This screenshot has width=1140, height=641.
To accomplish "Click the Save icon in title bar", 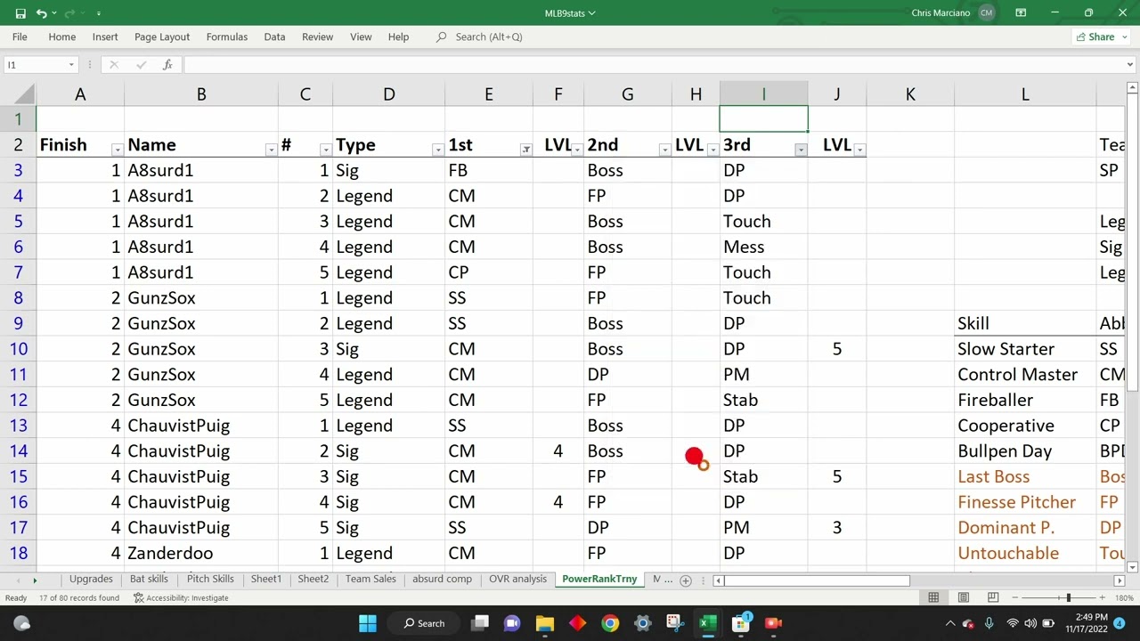I will [x=20, y=13].
